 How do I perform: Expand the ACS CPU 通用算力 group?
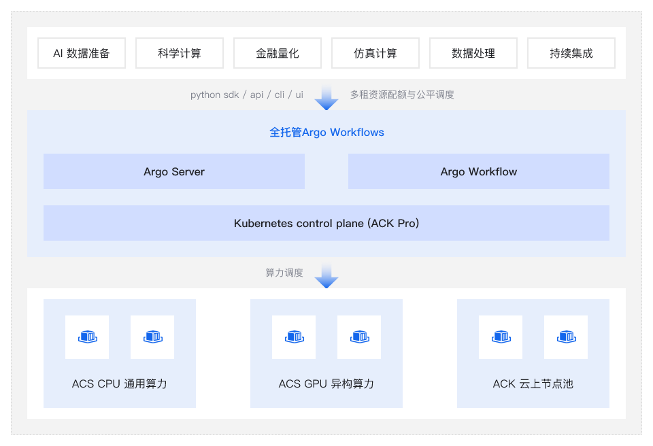[x=119, y=383]
